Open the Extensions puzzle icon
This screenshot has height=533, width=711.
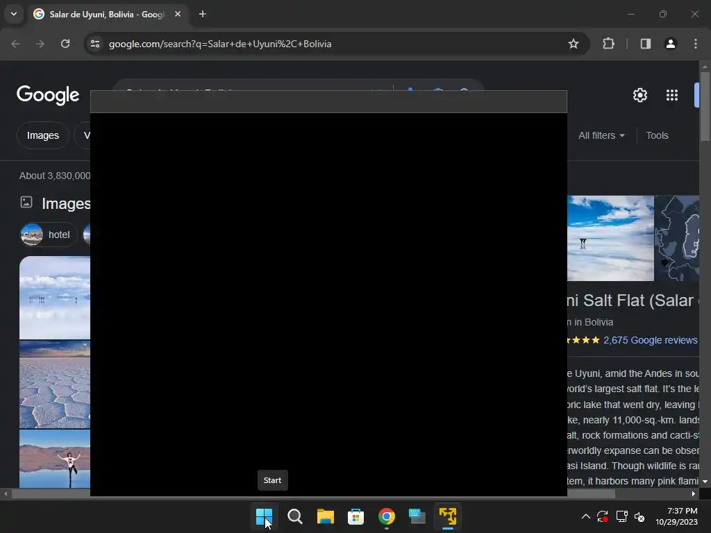pyautogui.click(x=608, y=44)
